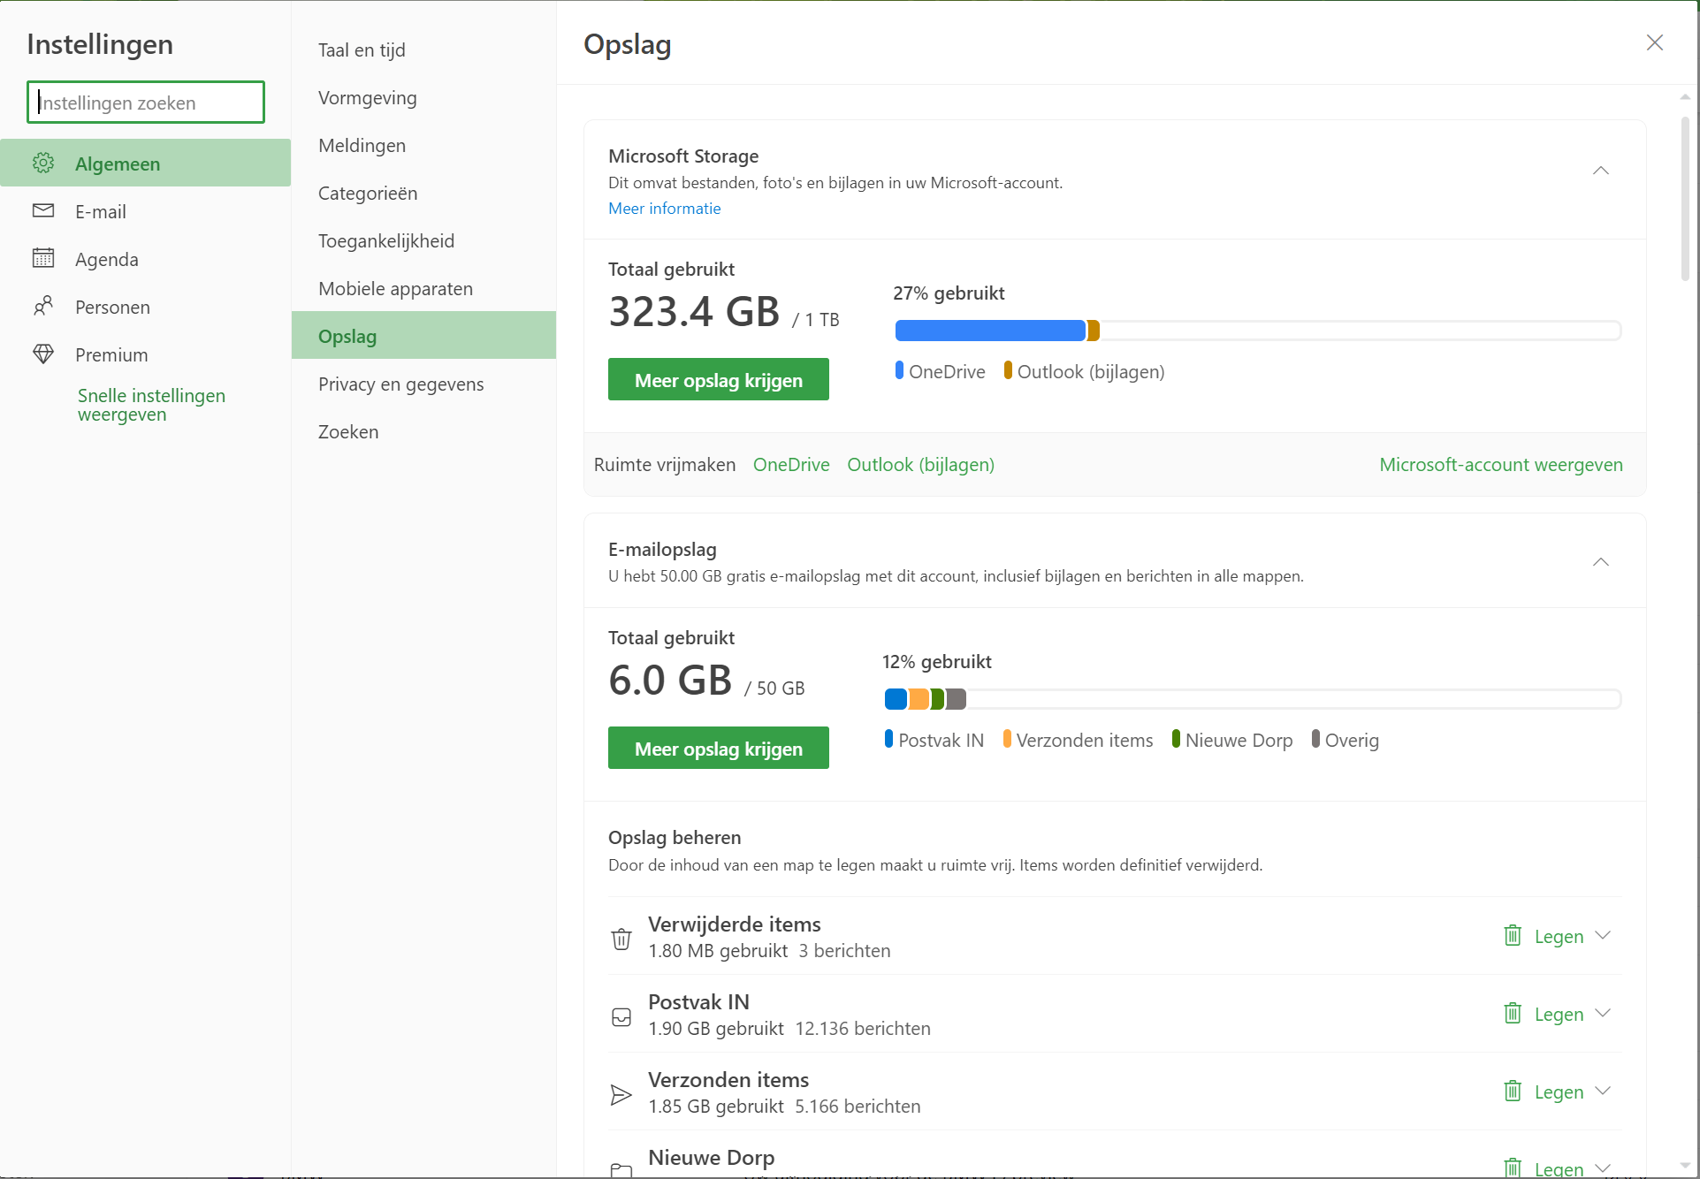Click the Verzonden items paper plane icon
Image resolution: width=1700 pixels, height=1179 pixels.
click(x=621, y=1095)
